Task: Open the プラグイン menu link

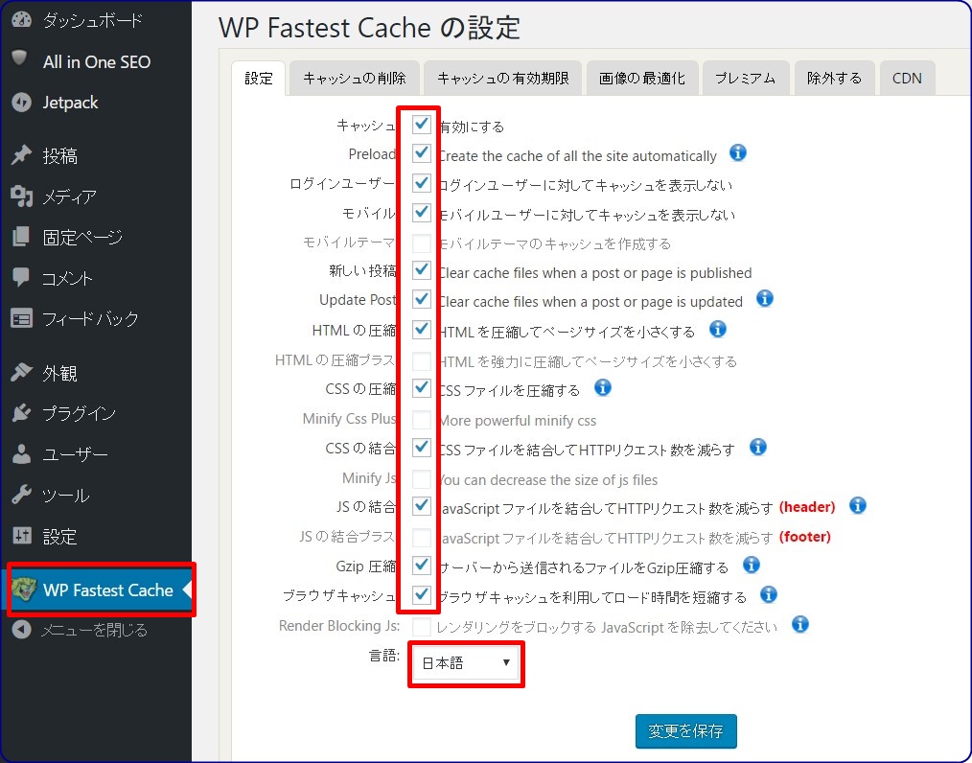Action: tap(80, 413)
